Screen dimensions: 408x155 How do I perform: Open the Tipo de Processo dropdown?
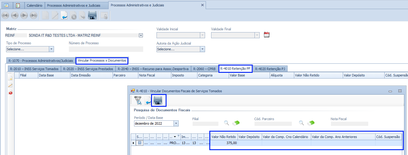coord(51,49)
